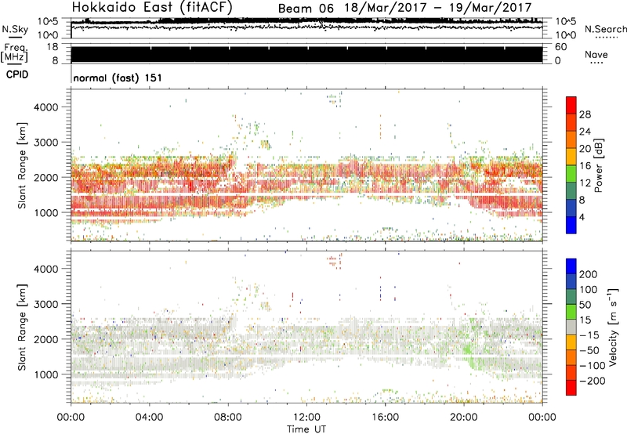Click the "2000" tick in the velocity panel
The width and height of the screenshot is (627, 434).
46,339
